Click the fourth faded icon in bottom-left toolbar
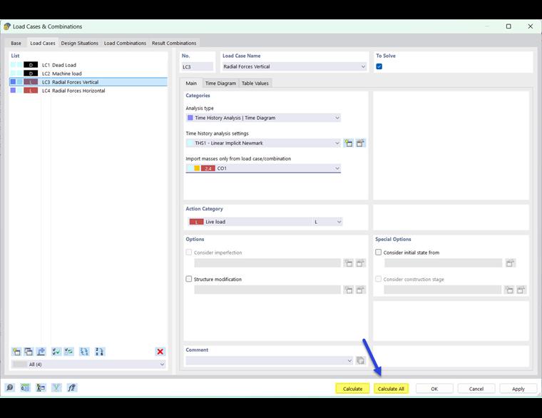Viewport: 542px width, 418px height. click(x=56, y=387)
